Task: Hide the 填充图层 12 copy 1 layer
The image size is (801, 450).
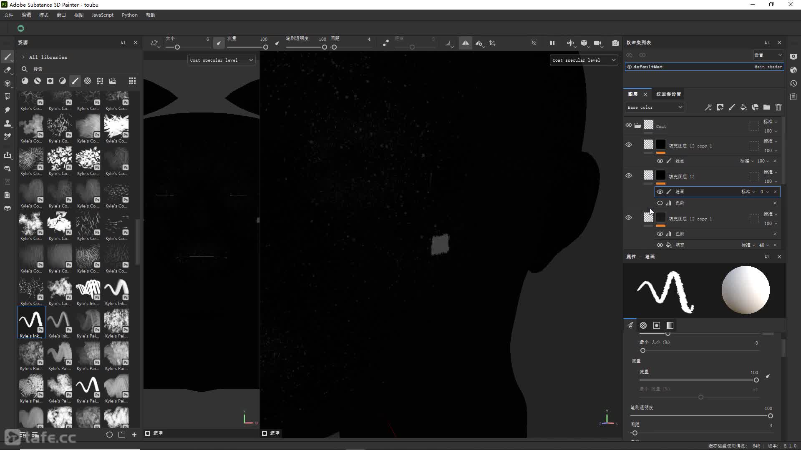Action: coord(629,218)
